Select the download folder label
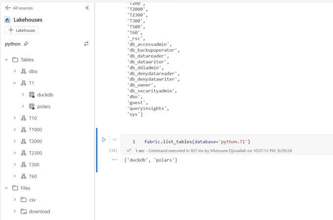 (x=40, y=211)
